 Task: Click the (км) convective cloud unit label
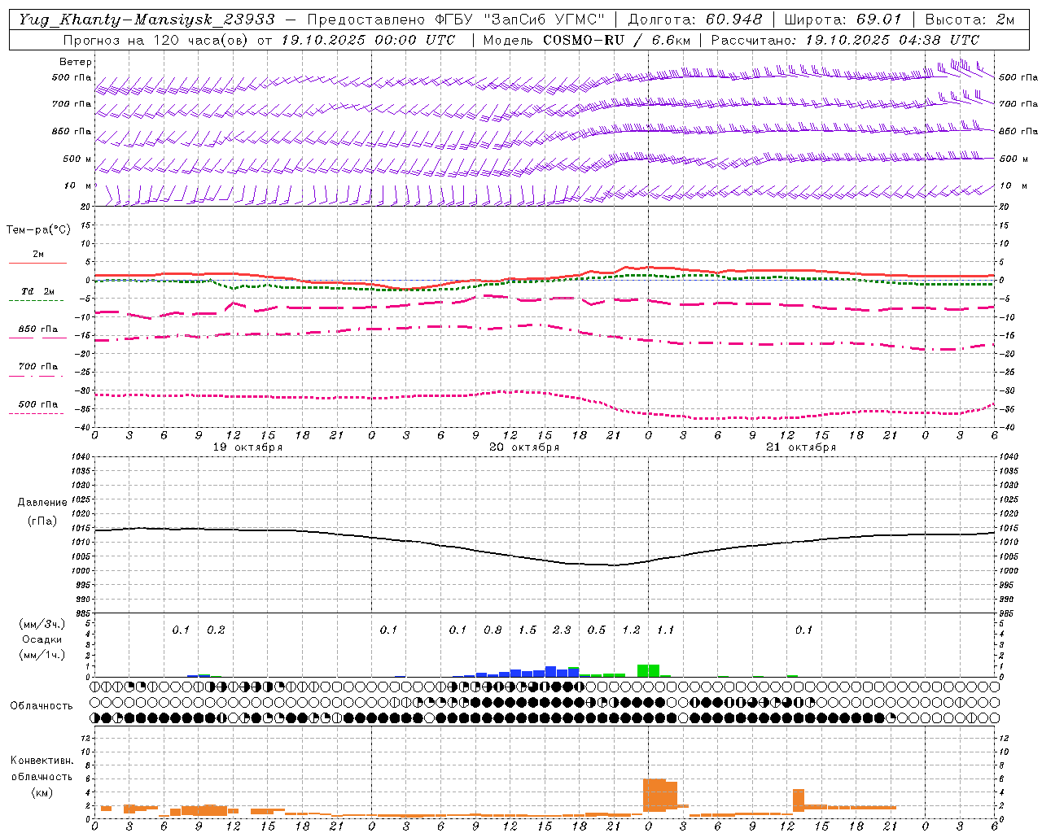[42, 792]
